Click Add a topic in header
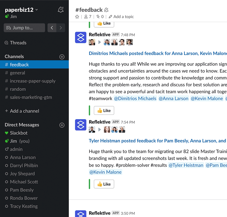This screenshot has height=217, width=227. (x=121, y=17)
